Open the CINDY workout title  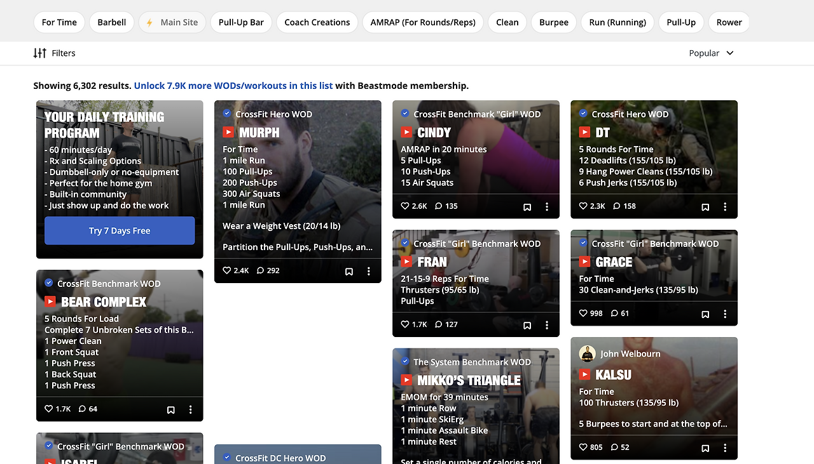click(434, 133)
